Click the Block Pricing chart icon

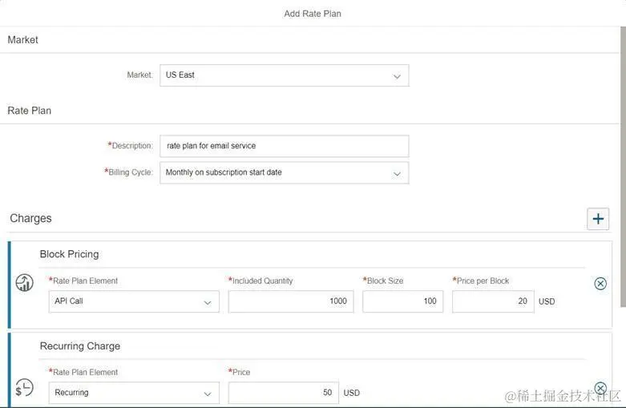pyautogui.click(x=24, y=283)
